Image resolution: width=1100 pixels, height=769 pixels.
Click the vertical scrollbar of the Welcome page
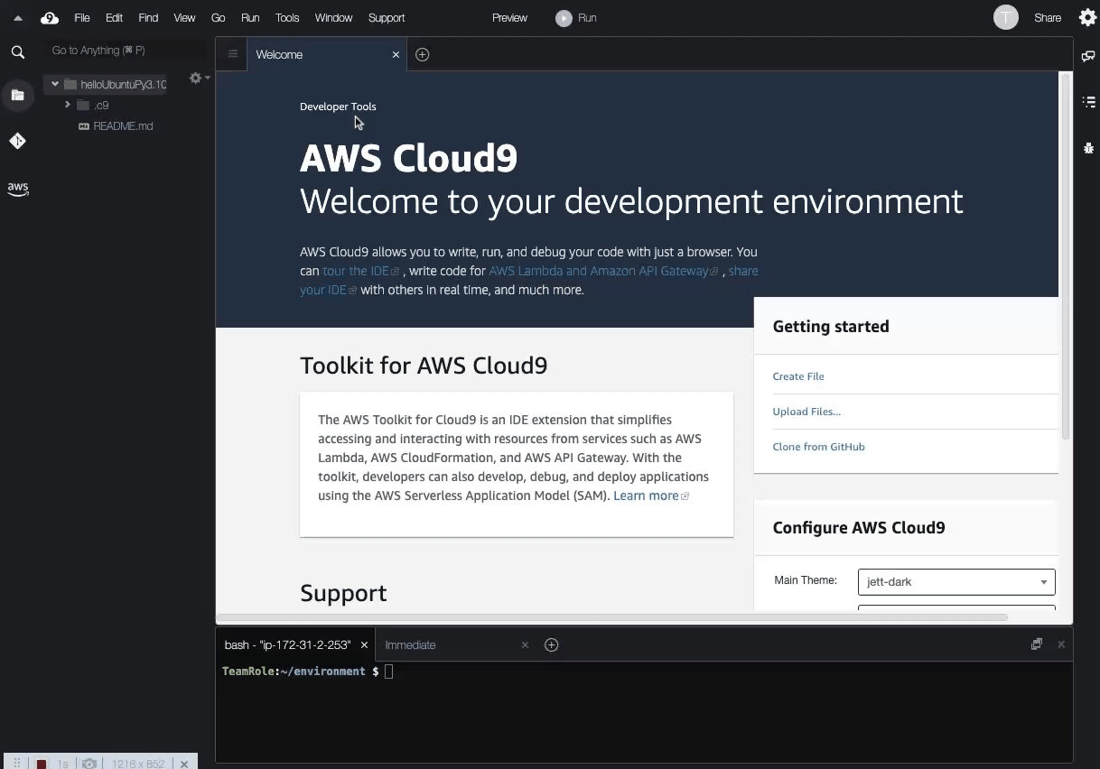coord(1066,256)
